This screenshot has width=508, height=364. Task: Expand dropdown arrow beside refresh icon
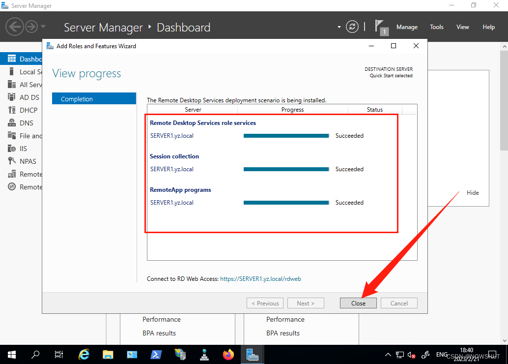(x=339, y=27)
